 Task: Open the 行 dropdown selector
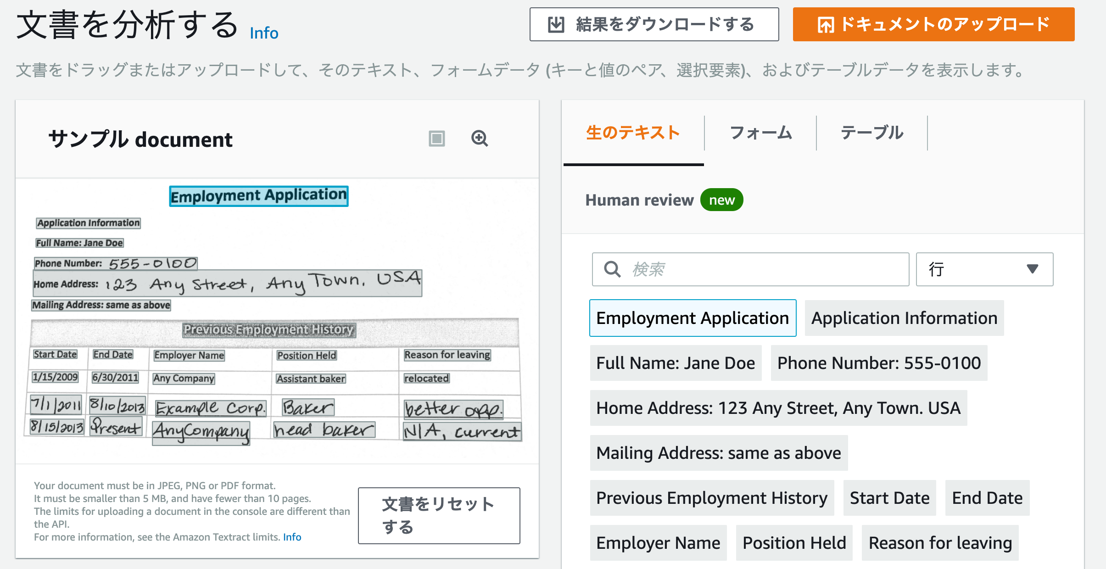(984, 269)
